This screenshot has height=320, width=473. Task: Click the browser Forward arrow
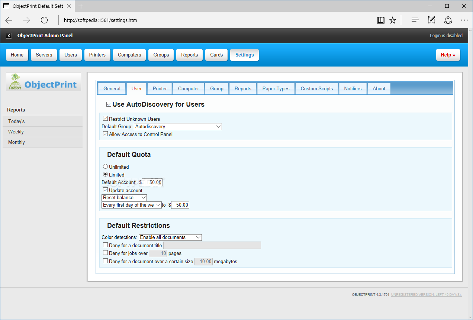click(x=26, y=20)
